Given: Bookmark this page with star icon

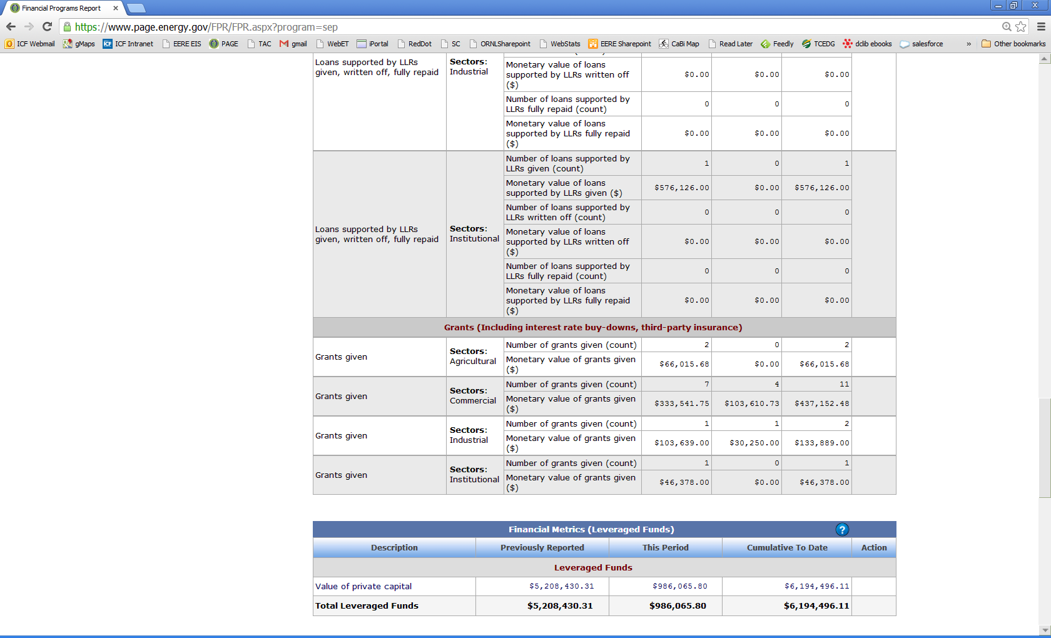Looking at the screenshot, I should 1021,27.
